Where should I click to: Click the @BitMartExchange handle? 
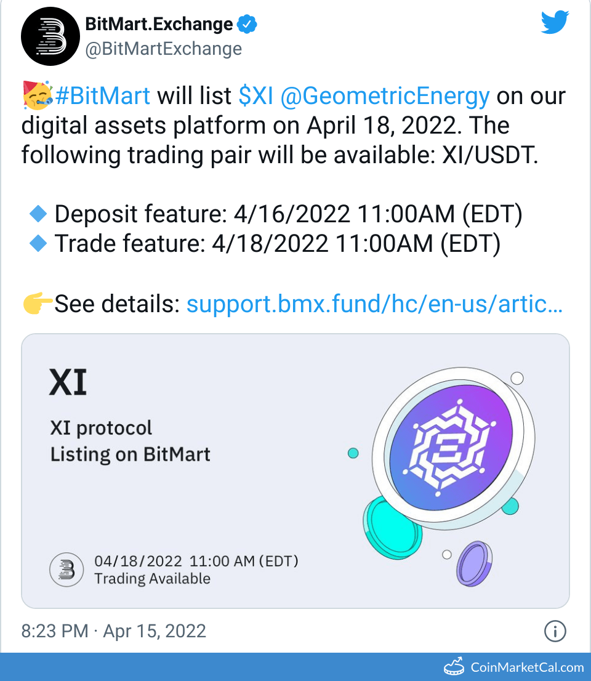click(163, 49)
